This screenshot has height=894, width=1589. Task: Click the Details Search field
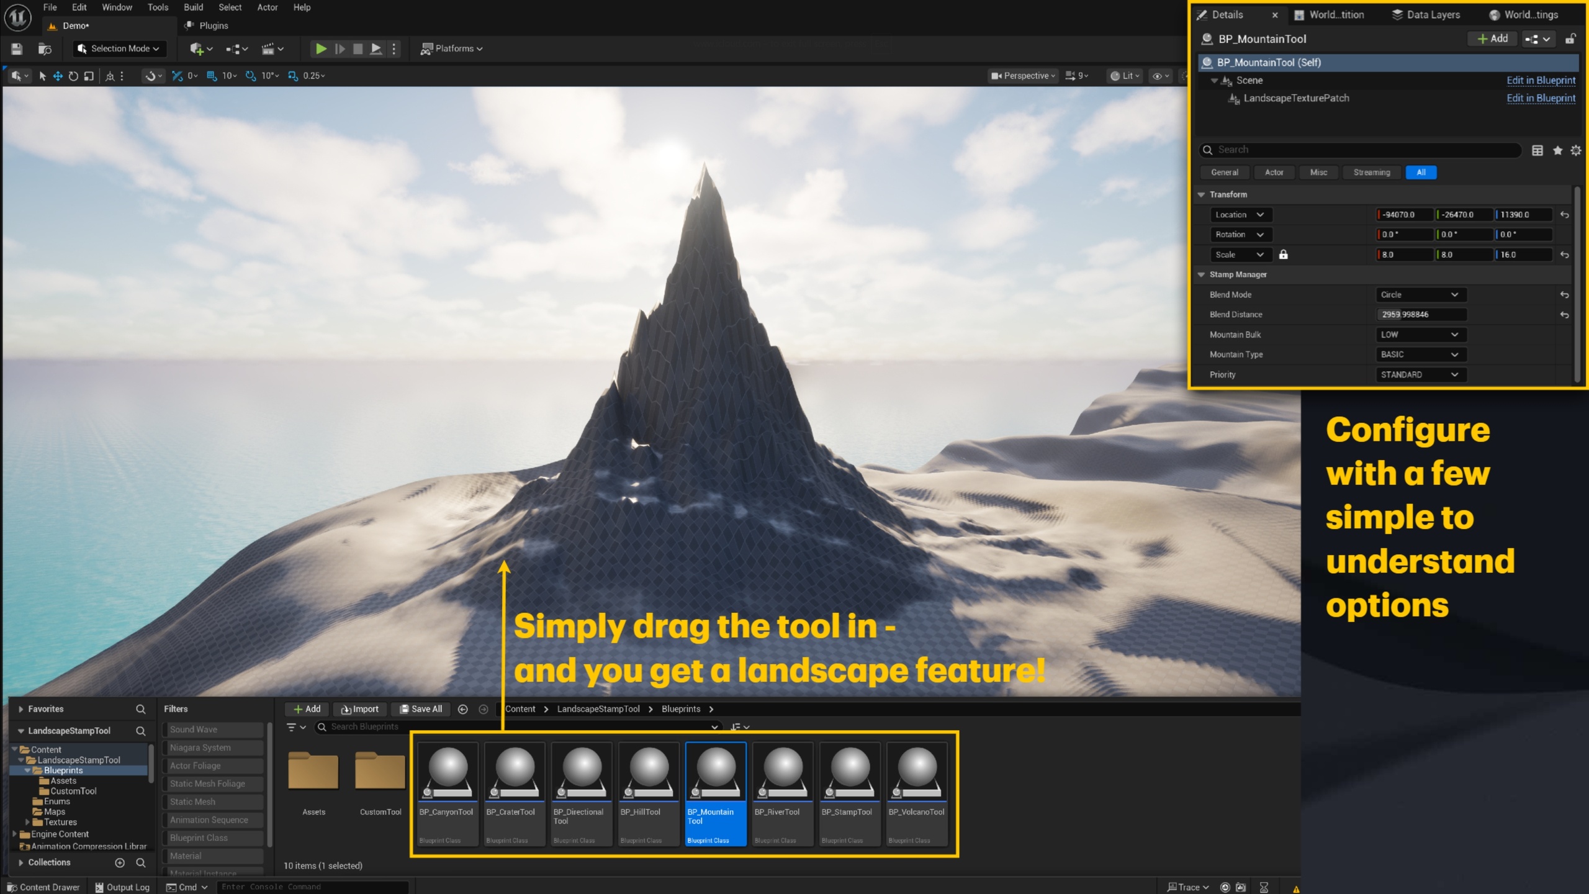click(x=1361, y=150)
